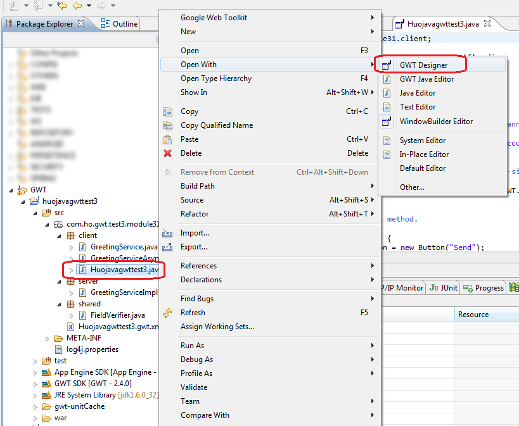The height and width of the screenshot is (426, 519).
Task: Click the Resource column header
Action: (x=473, y=314)
